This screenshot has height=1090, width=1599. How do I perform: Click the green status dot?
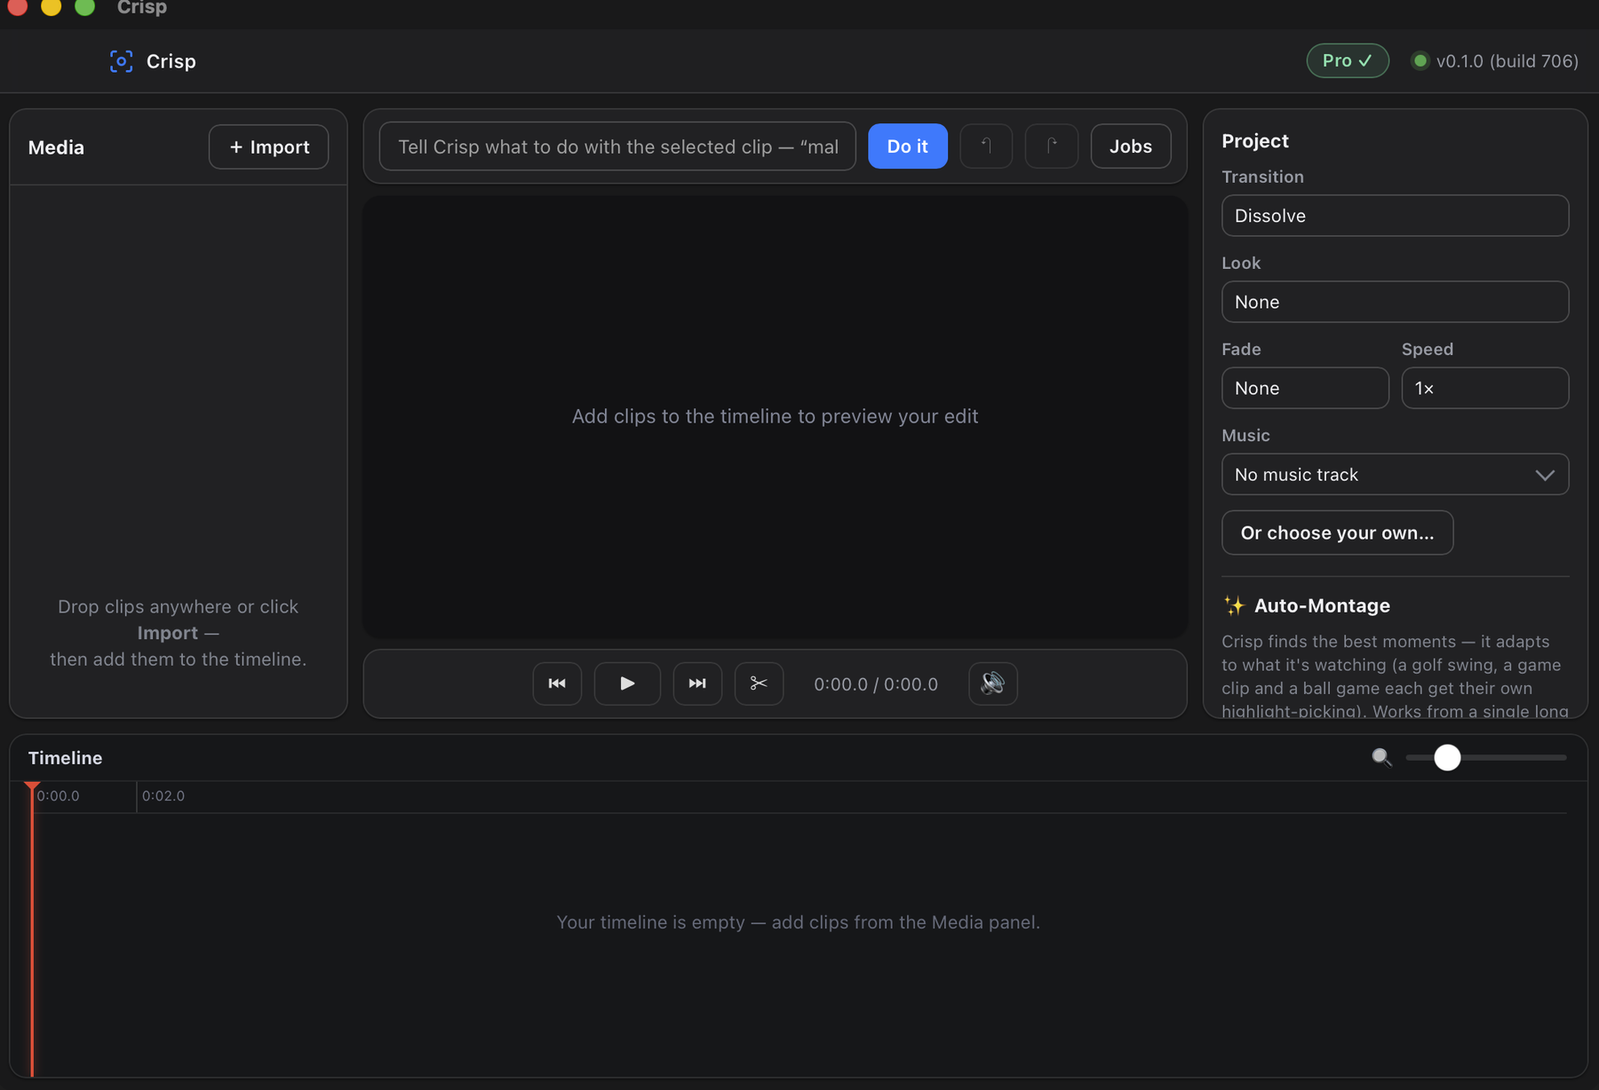[1420, 60]
